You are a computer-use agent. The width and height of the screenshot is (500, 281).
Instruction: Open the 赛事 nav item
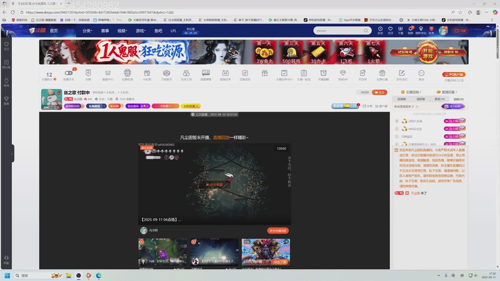click(105, 31)
